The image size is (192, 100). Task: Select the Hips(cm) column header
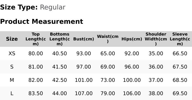point(132,39)
